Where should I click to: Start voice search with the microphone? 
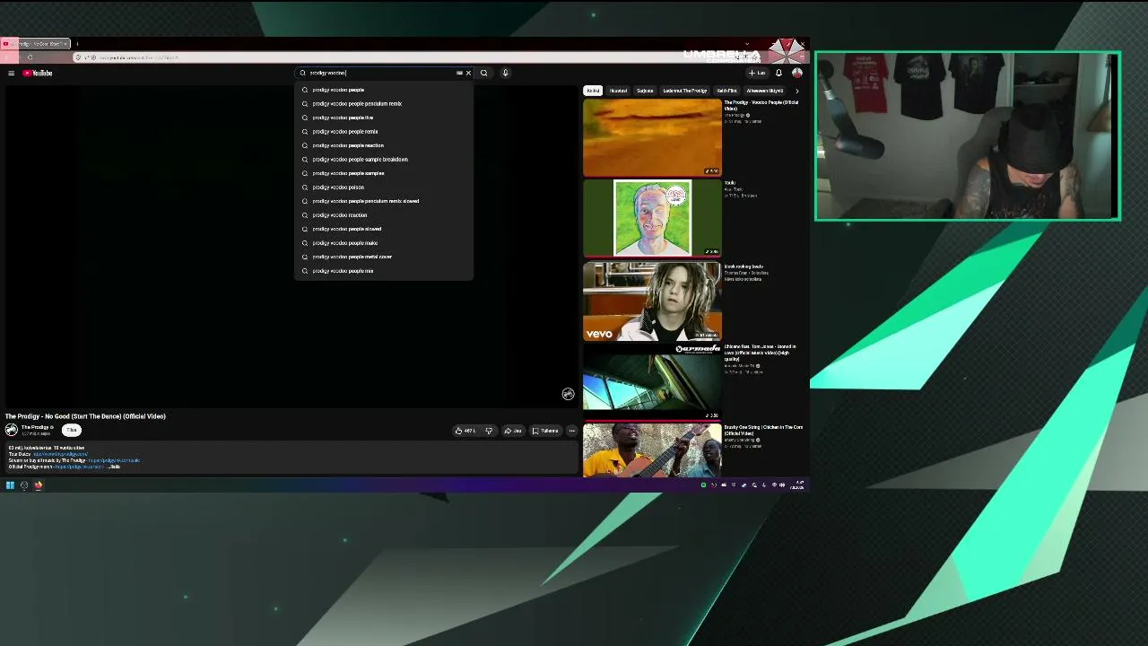505,73
